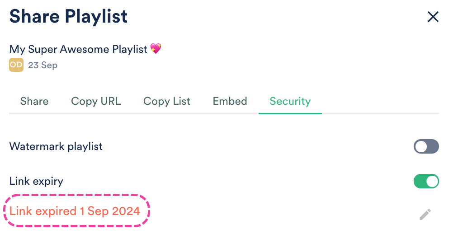The height and width of the screenshot is (234, 458).
Task: Switch to the Share tab
Action: click(34, 101)
